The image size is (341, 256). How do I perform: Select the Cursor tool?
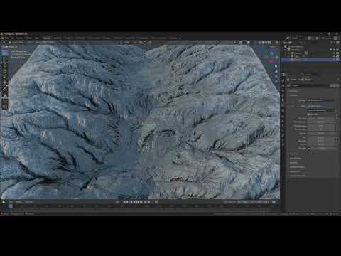4,59
